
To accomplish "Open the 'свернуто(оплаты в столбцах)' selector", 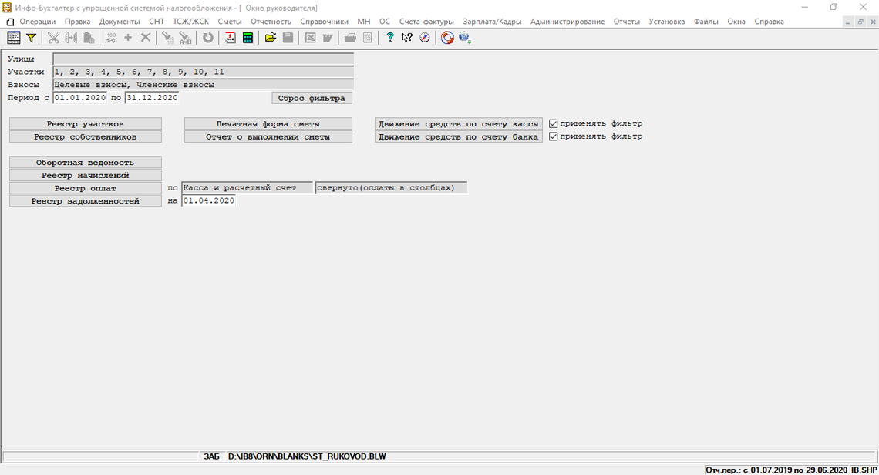I will pos(391,188).
